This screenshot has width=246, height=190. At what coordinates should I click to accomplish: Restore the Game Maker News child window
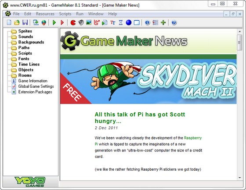[233, 14]
